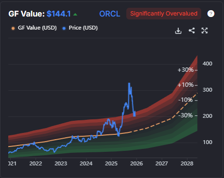This screenshot has height=178, width=224.
Task: Click the 2022 x-axis label
Action: pyautogui.click(x=35, y=163)
